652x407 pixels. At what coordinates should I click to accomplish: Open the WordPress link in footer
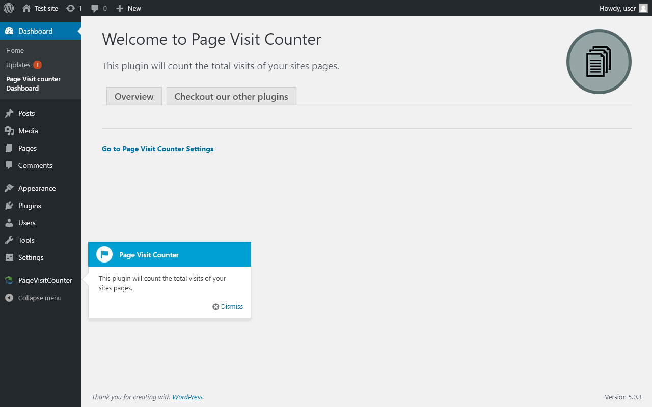(x=187, y=397)
